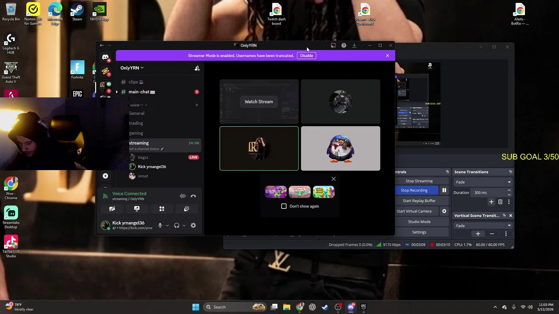Toggle noise suppression waveform icon in voice panel
Viewport: 559px width, 314px height.
coord(183,196)
